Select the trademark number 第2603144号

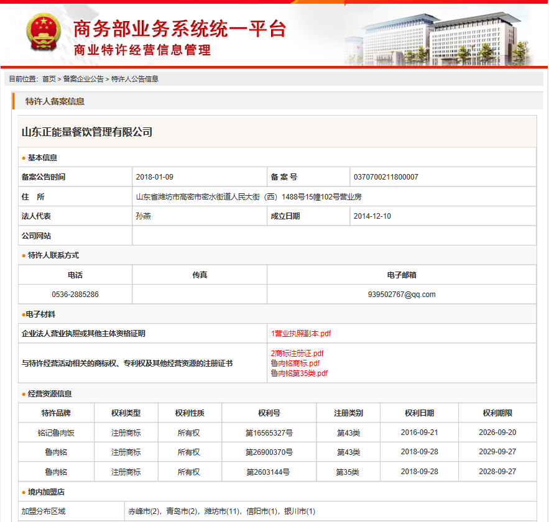tap(268, 472)
